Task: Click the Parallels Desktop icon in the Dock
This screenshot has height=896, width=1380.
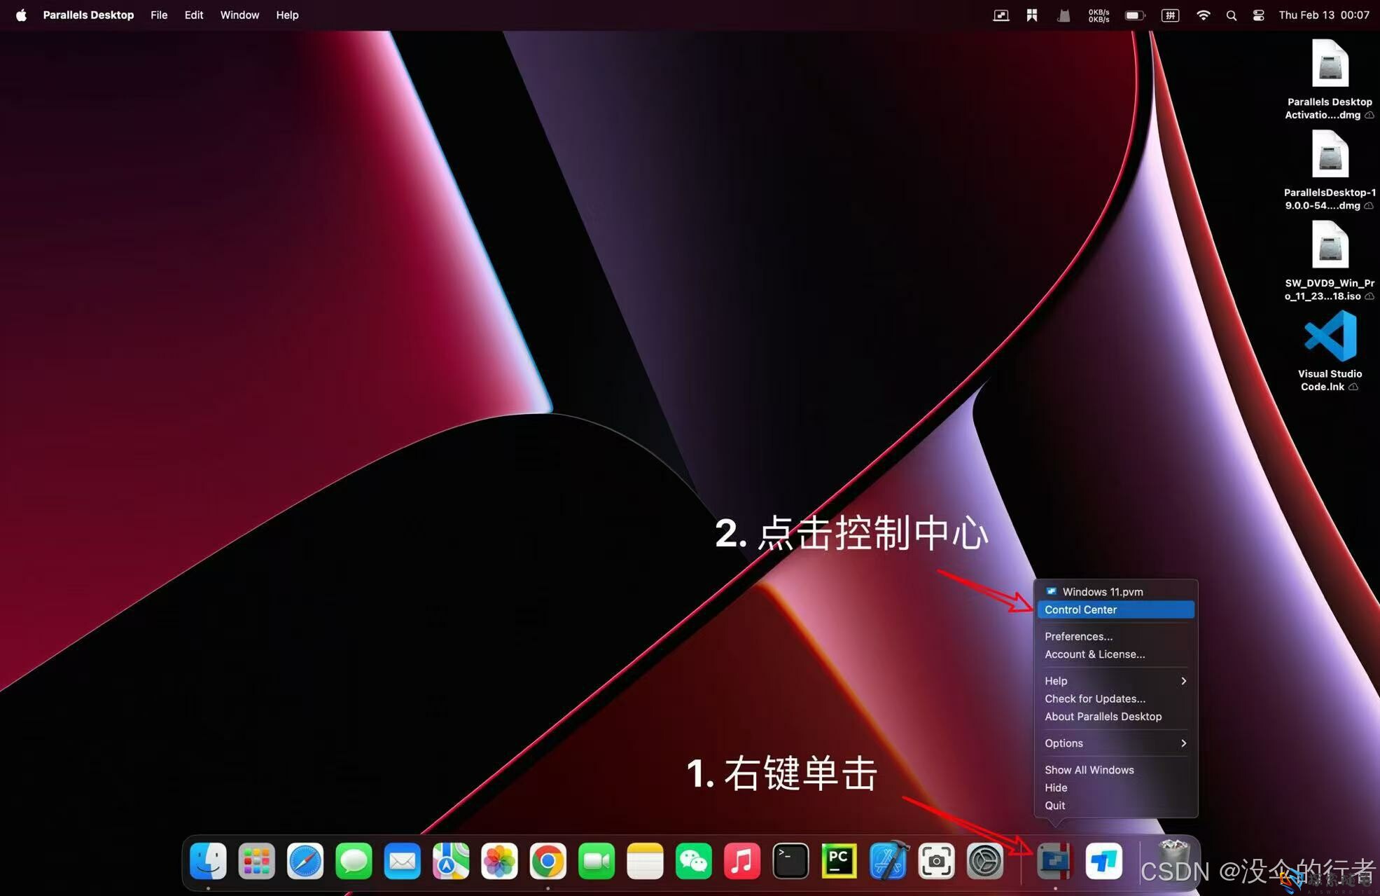Action: pyautogui.click(x=1054, y=861)
